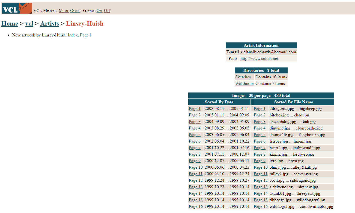Open Page 1 beside 2dragonsc.jpg
This screenshot has height=213, width=355.
click(259, 109)
